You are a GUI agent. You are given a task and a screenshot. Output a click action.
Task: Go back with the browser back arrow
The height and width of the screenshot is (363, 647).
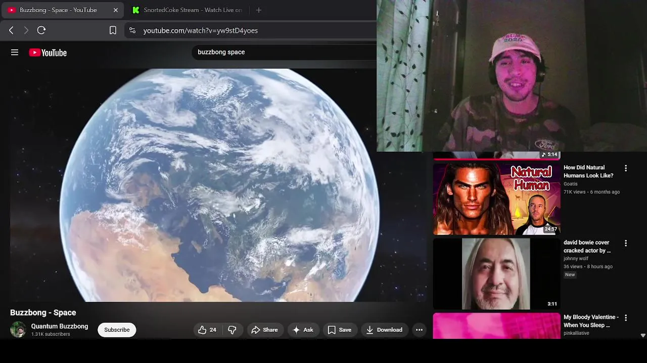tap(11, 30)
